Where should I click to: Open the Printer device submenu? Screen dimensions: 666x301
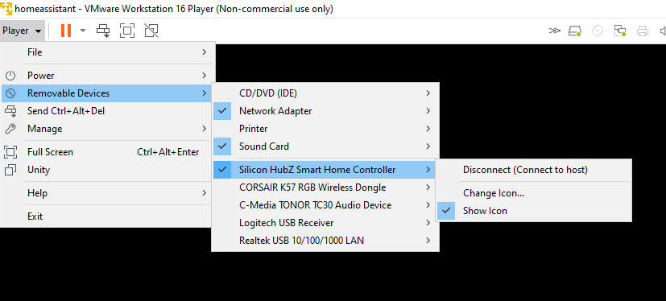(x=325, y=128)
